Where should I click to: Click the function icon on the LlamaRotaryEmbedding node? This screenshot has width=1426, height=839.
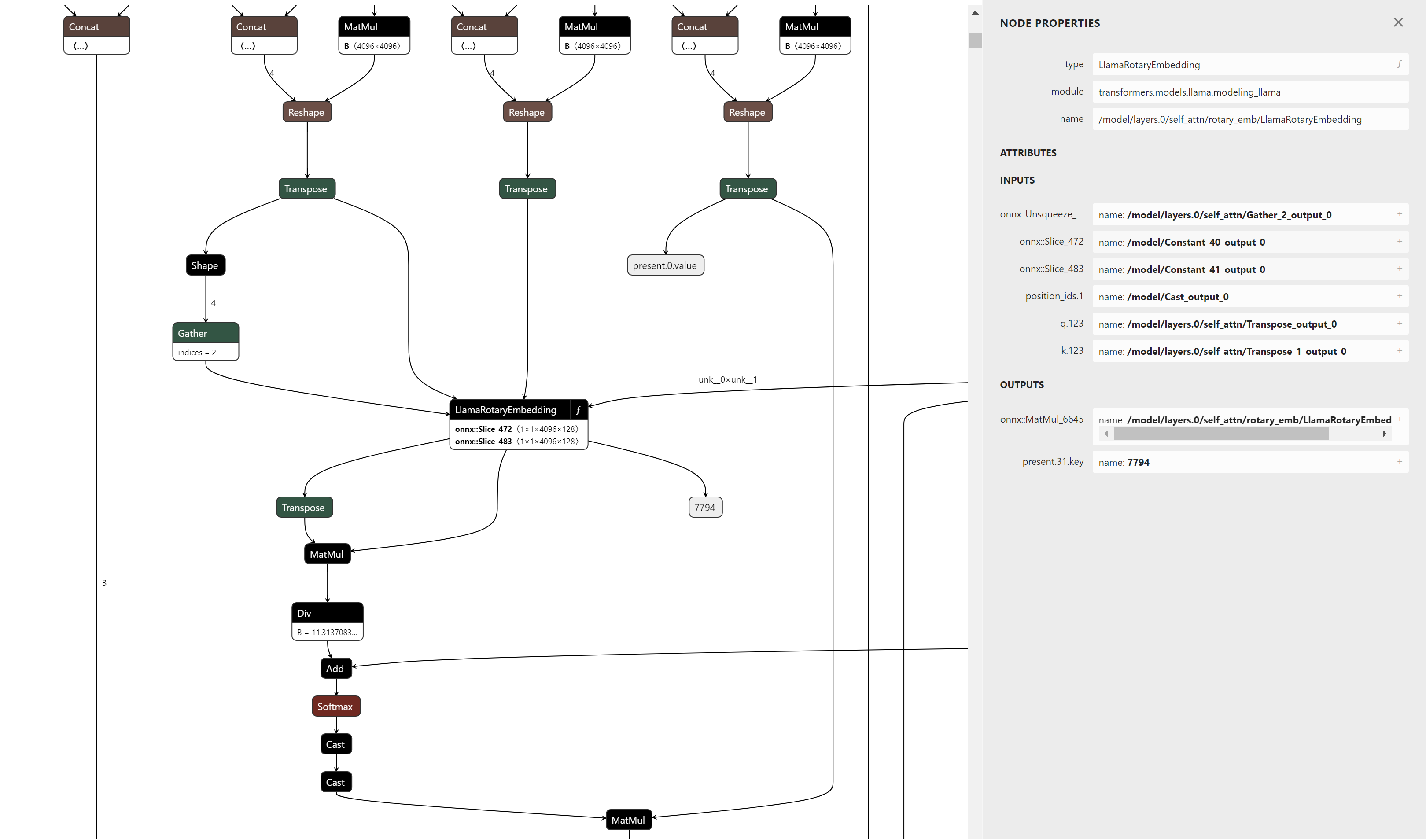[x=578, y=410]
